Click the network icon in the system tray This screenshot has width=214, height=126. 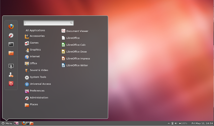(x=173, y=123)
